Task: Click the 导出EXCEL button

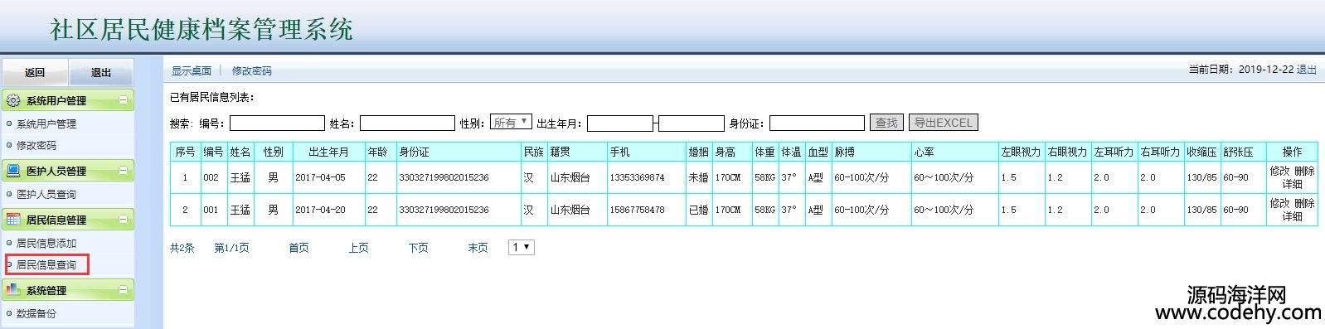Action: pyautogui.click(x=944, y=123)
